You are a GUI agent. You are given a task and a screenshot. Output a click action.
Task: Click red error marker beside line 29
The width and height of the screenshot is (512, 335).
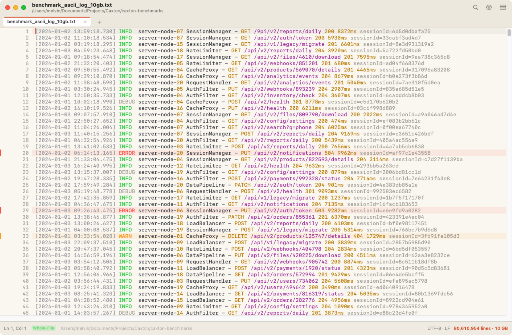(1, 210)
